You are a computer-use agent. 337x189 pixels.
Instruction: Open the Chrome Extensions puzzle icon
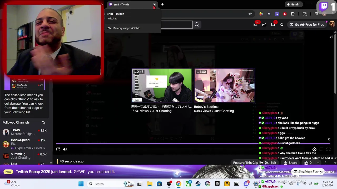(x=293, y=14)
